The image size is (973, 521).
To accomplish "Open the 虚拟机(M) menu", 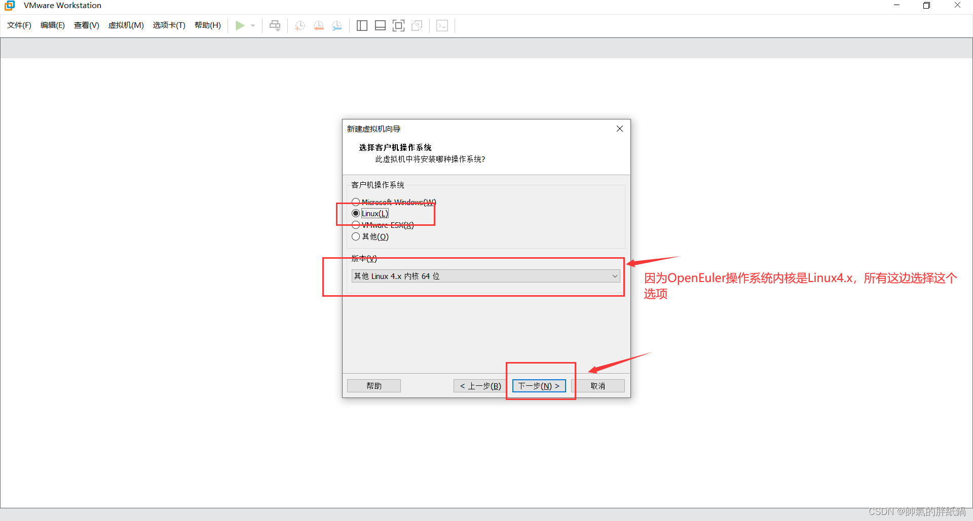I will click(126, 25).
